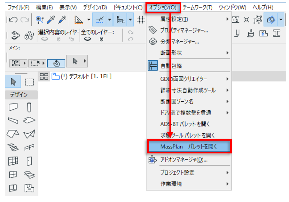
Task: Select the Arrow tool in toolbox
Action: pyautogui.click(x=13, y=82)
